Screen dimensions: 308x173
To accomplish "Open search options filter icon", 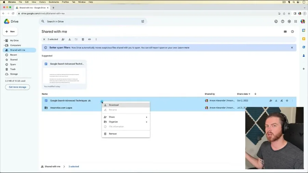I will click(143, 22).
